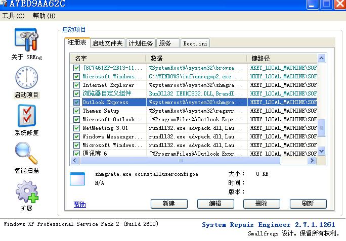Switch to the Boot.ini tab
346x241 pixels.
195,43
